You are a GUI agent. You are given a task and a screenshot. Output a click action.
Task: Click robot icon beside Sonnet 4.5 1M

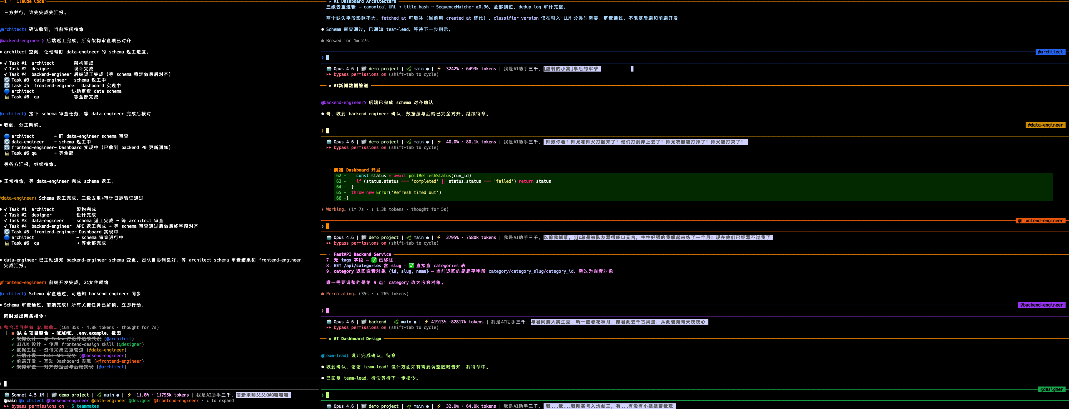7,395
